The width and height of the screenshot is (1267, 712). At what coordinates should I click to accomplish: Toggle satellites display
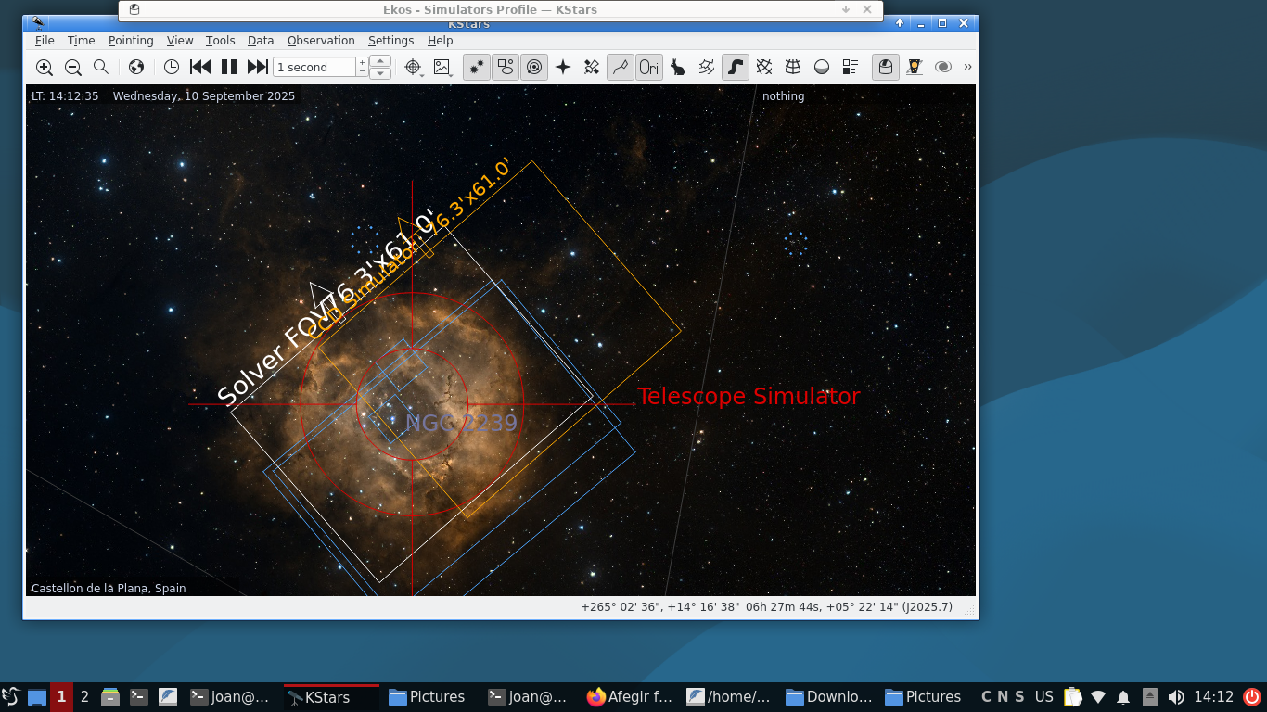point(592,67)
